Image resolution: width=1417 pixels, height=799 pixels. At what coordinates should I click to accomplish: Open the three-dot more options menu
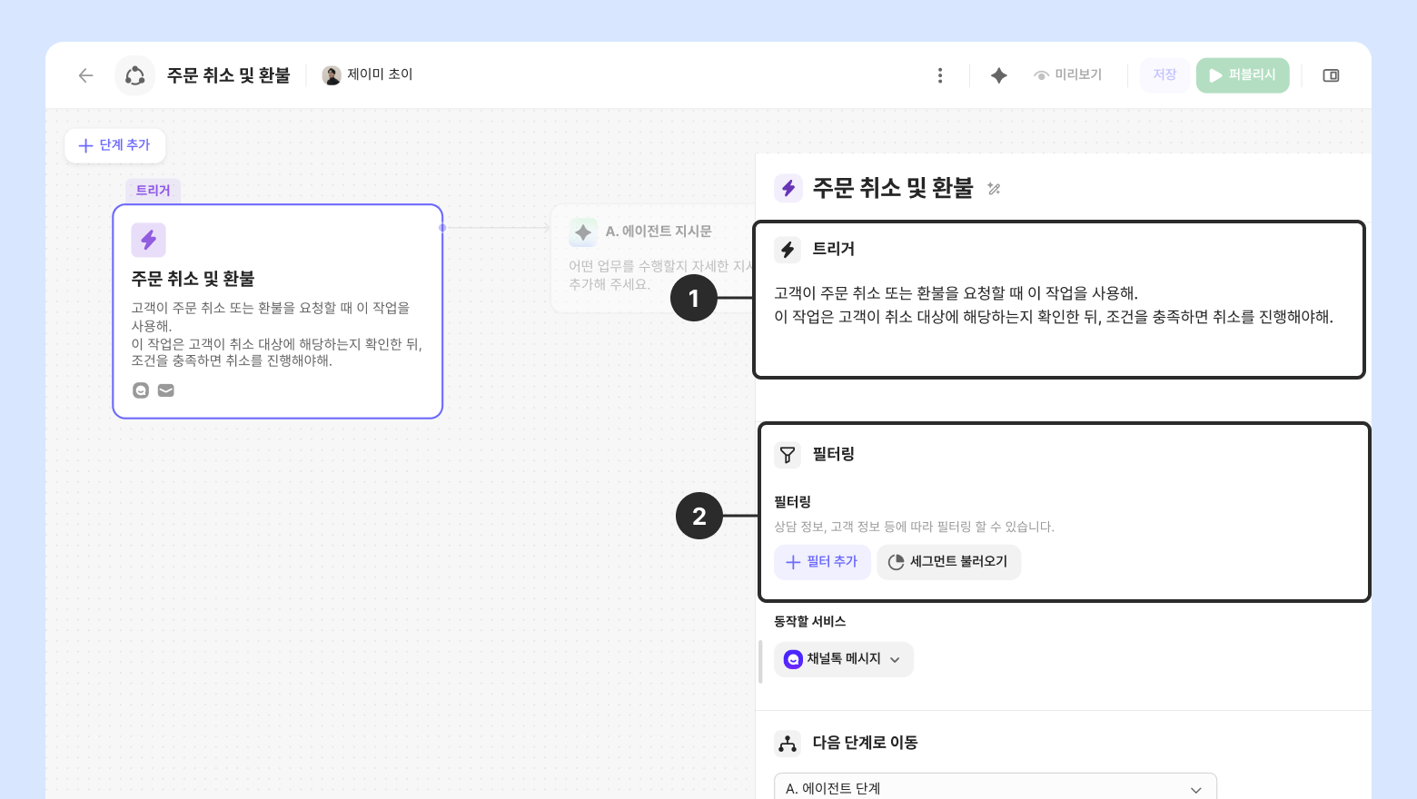[940, 75]
